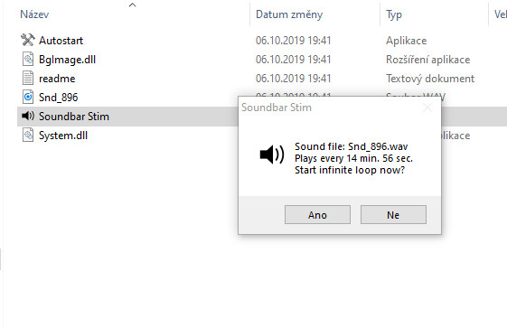Click the Aplikace type of Autostart

(x=406, y=41)
